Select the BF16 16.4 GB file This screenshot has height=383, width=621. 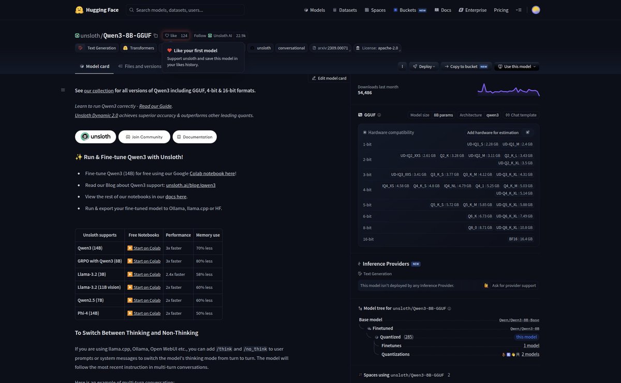click(521, 239)
